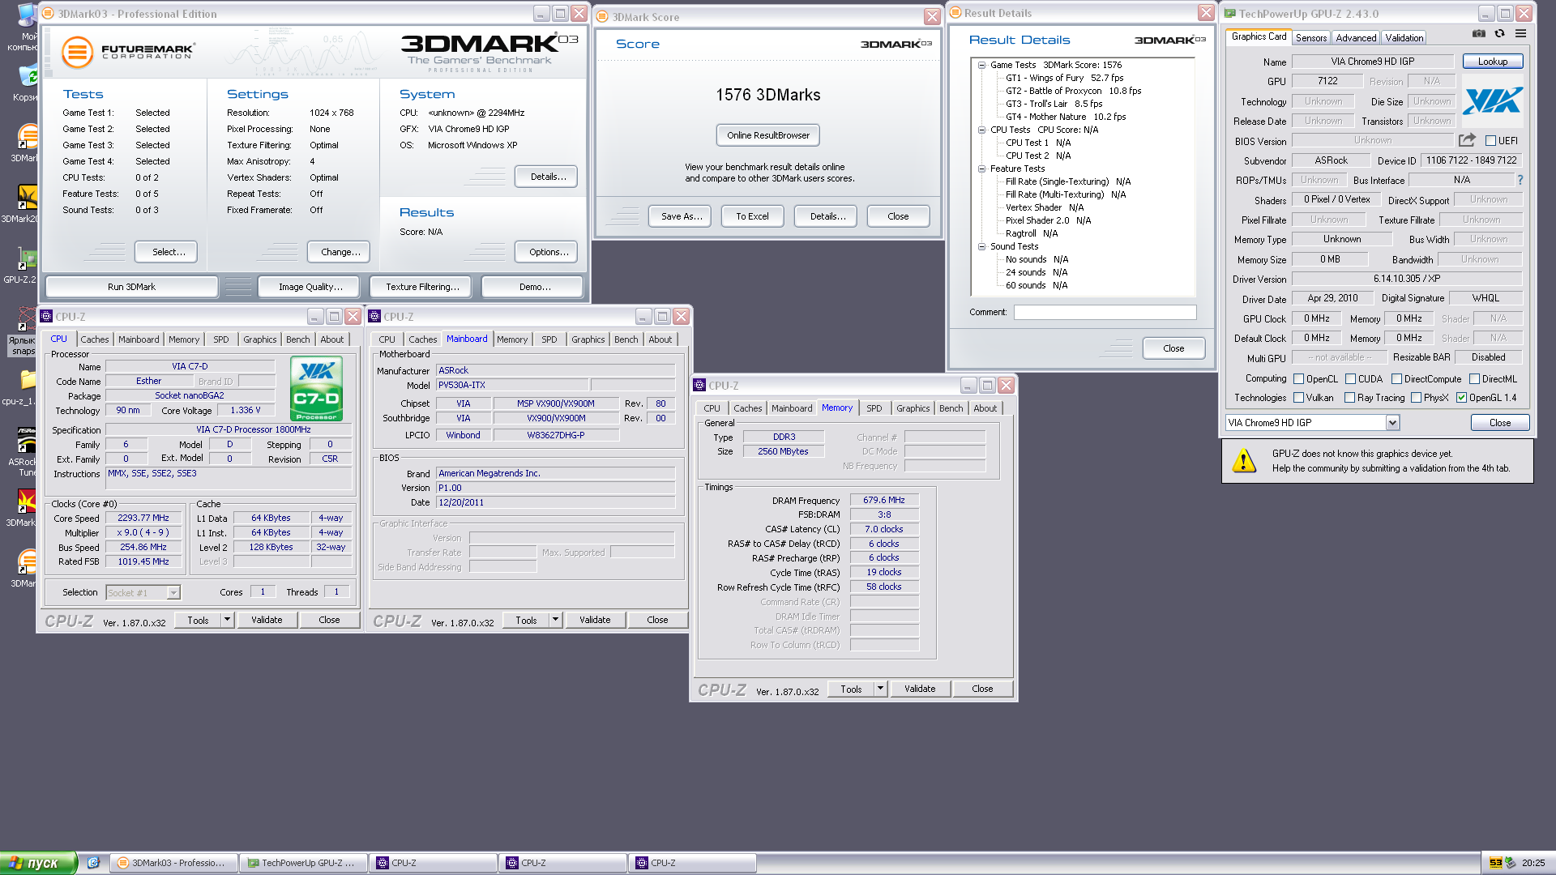1556x875 pixels.
Task: Click the TechPowerUp GPU-Z taskbar button
Action: [303, 863]
